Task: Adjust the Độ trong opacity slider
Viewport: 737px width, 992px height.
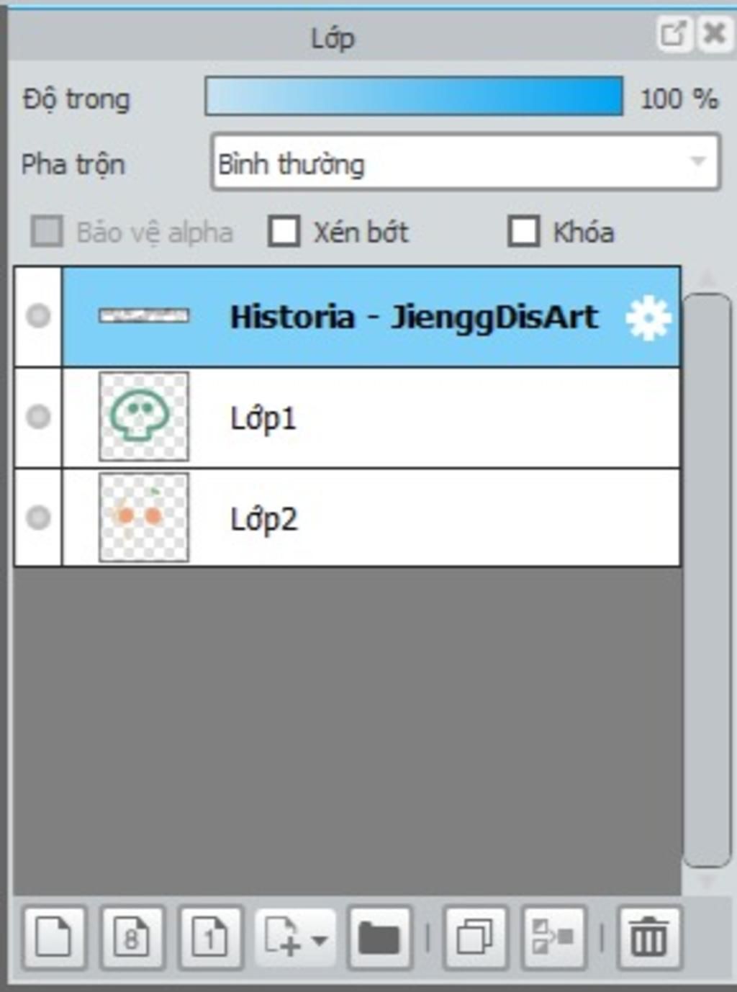Action: pos(414,96)
